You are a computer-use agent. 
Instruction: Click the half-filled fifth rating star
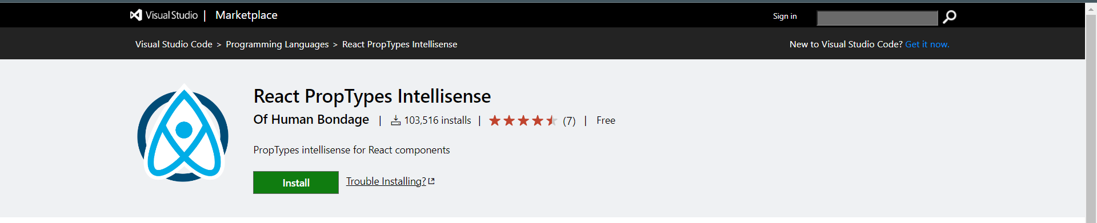click(551, 120)
